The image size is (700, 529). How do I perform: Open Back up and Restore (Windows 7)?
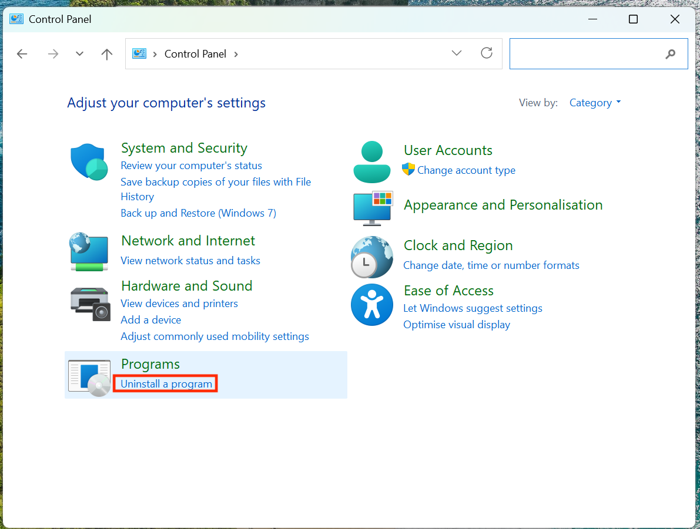198,213
